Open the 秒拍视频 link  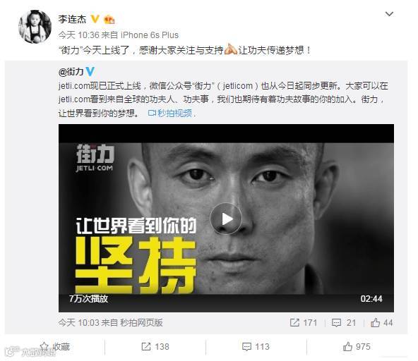[170, 113]
